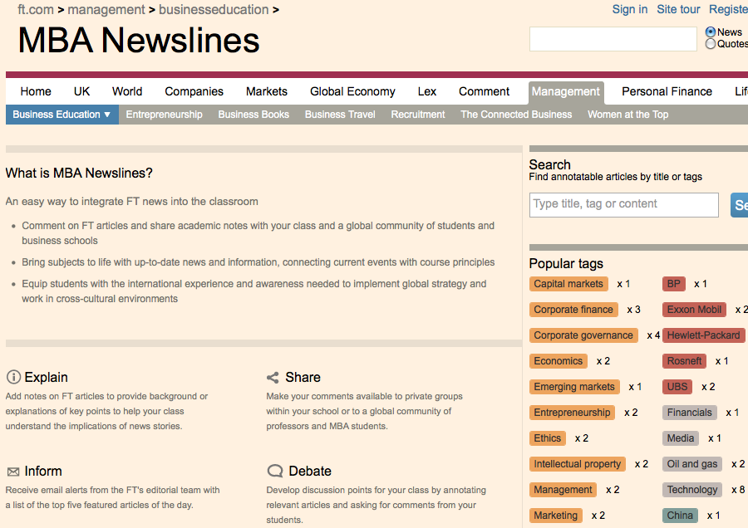Select the News radio button
Screen dimensions: 748x528
711,32
